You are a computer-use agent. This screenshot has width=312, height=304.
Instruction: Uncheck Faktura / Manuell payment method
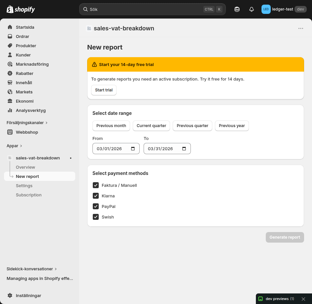pos(96,185)
